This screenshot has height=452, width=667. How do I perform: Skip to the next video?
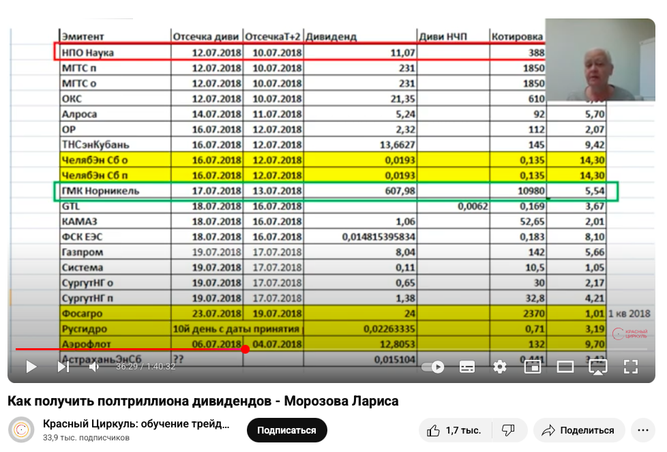point(63,367)
